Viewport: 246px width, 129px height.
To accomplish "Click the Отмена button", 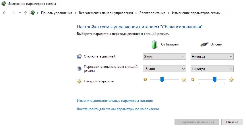I will click(232, 122).
